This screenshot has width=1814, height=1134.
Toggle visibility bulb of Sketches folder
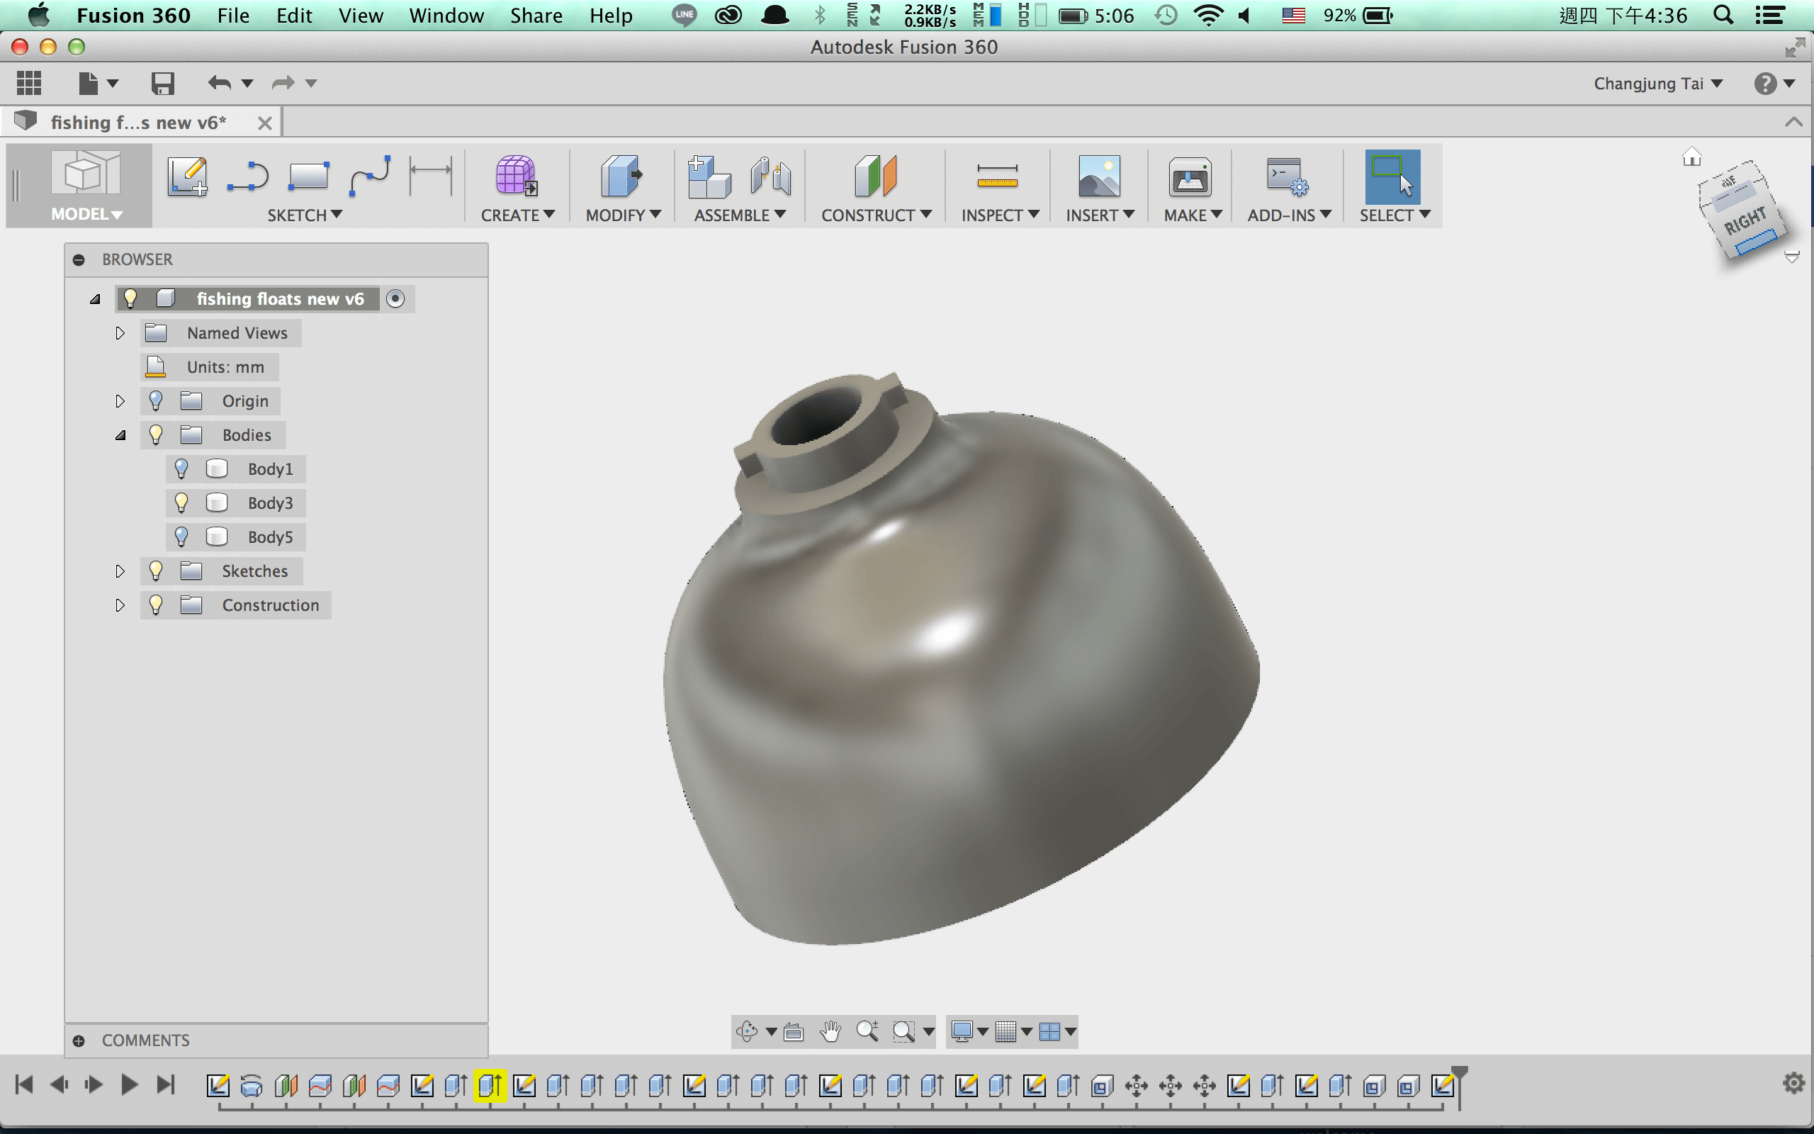tap(155, 571)
